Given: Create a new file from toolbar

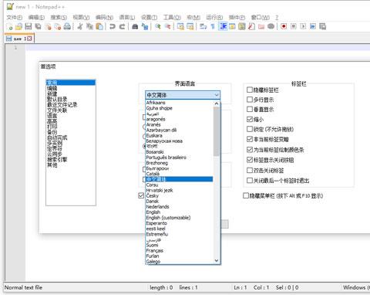Looking at the screenshot, I should [x=9, y=26].
